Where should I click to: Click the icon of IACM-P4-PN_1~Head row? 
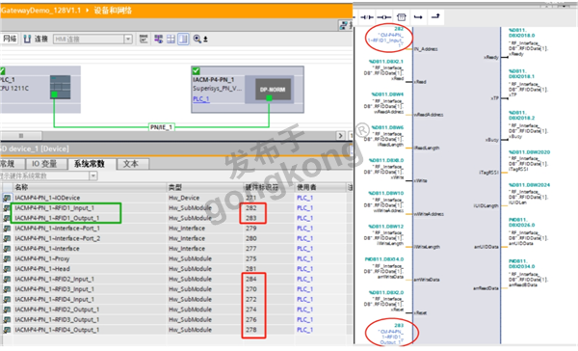7,269
